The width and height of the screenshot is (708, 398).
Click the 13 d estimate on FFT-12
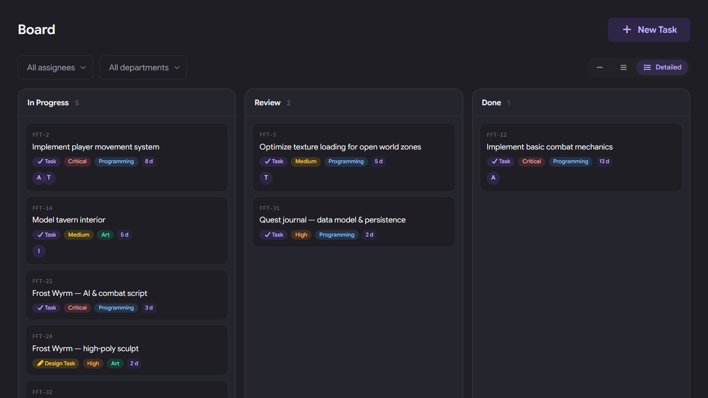click(604, 161)
